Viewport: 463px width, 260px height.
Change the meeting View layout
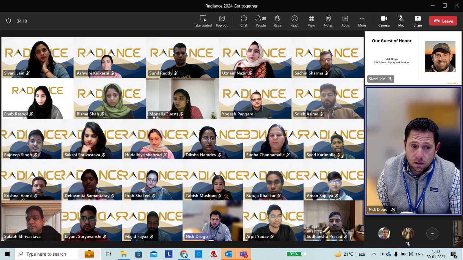pyautogui.click(x=311, y=21)
